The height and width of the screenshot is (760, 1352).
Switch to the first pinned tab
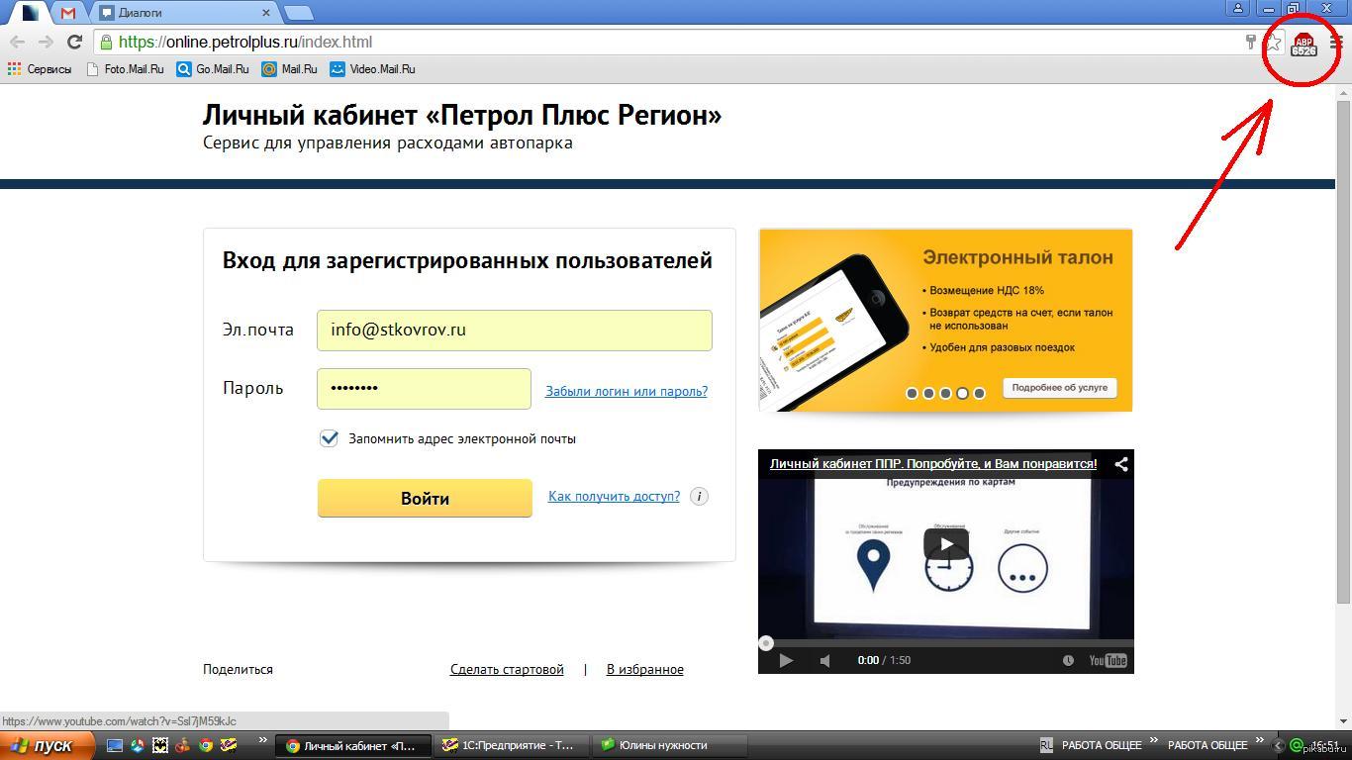tap(30, 13)
